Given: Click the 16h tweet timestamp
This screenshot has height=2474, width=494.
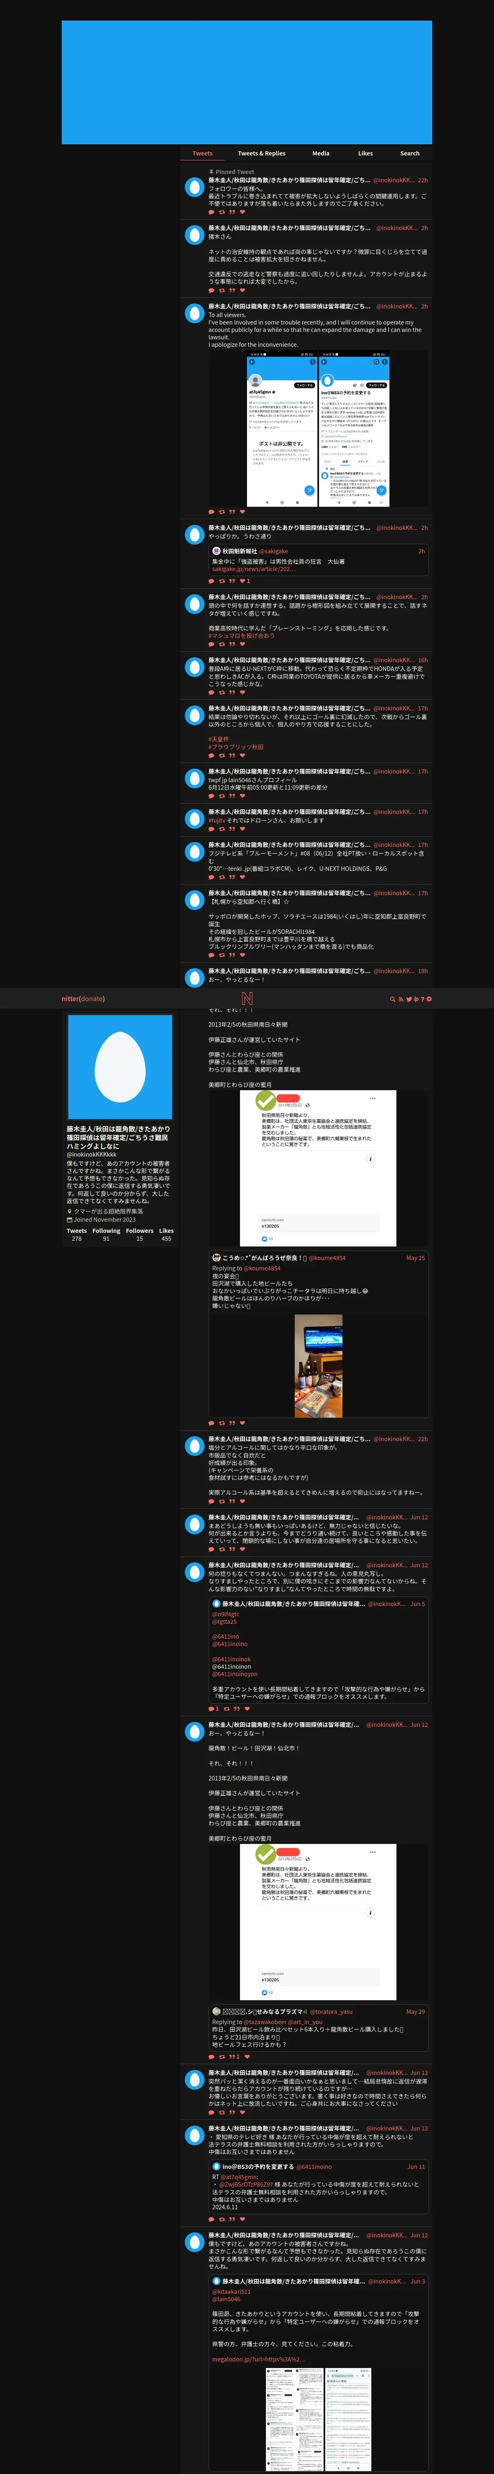Looking at the screenshot, I should (x=423, y=661).
